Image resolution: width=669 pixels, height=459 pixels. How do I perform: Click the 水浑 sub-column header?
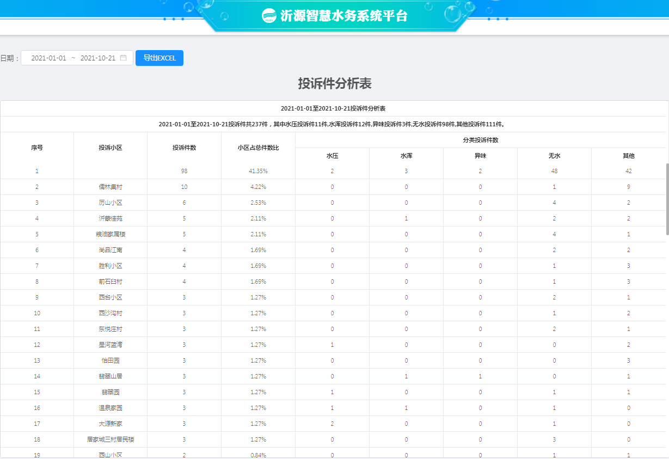pyautogui.click(x=406, y=156)
